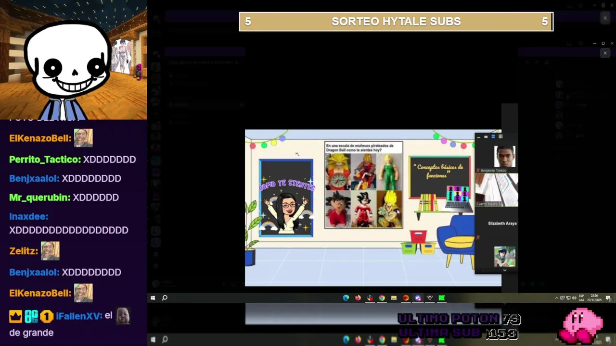Click the search magnifier in upper taskbar
This screenshot has height=346, width=616.
(x=165, y=298)
